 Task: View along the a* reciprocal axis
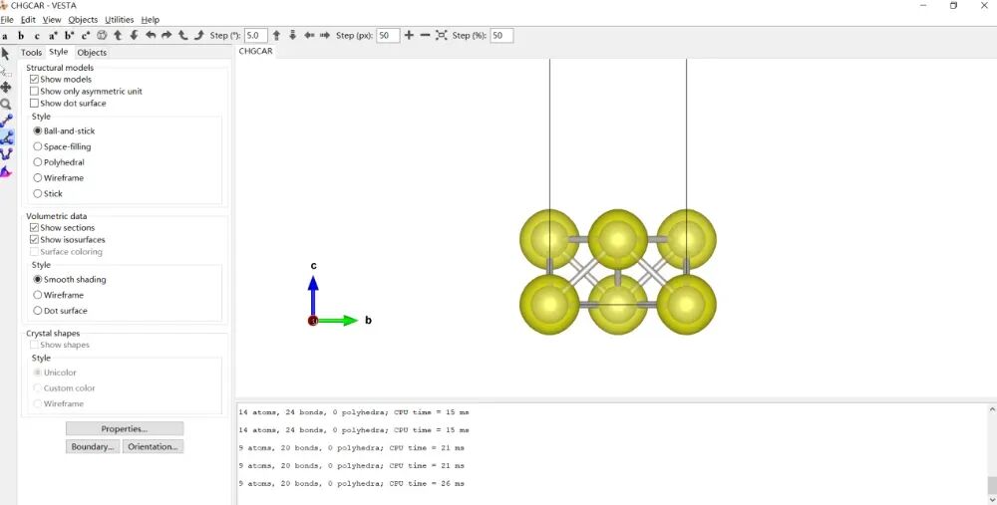[x=54, y=36]
